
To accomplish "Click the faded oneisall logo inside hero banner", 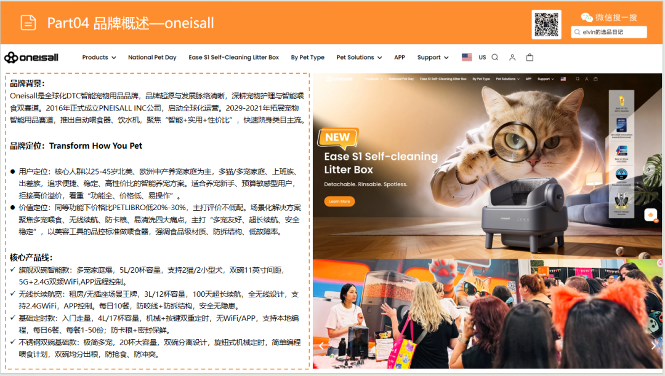I will point(339,79).
